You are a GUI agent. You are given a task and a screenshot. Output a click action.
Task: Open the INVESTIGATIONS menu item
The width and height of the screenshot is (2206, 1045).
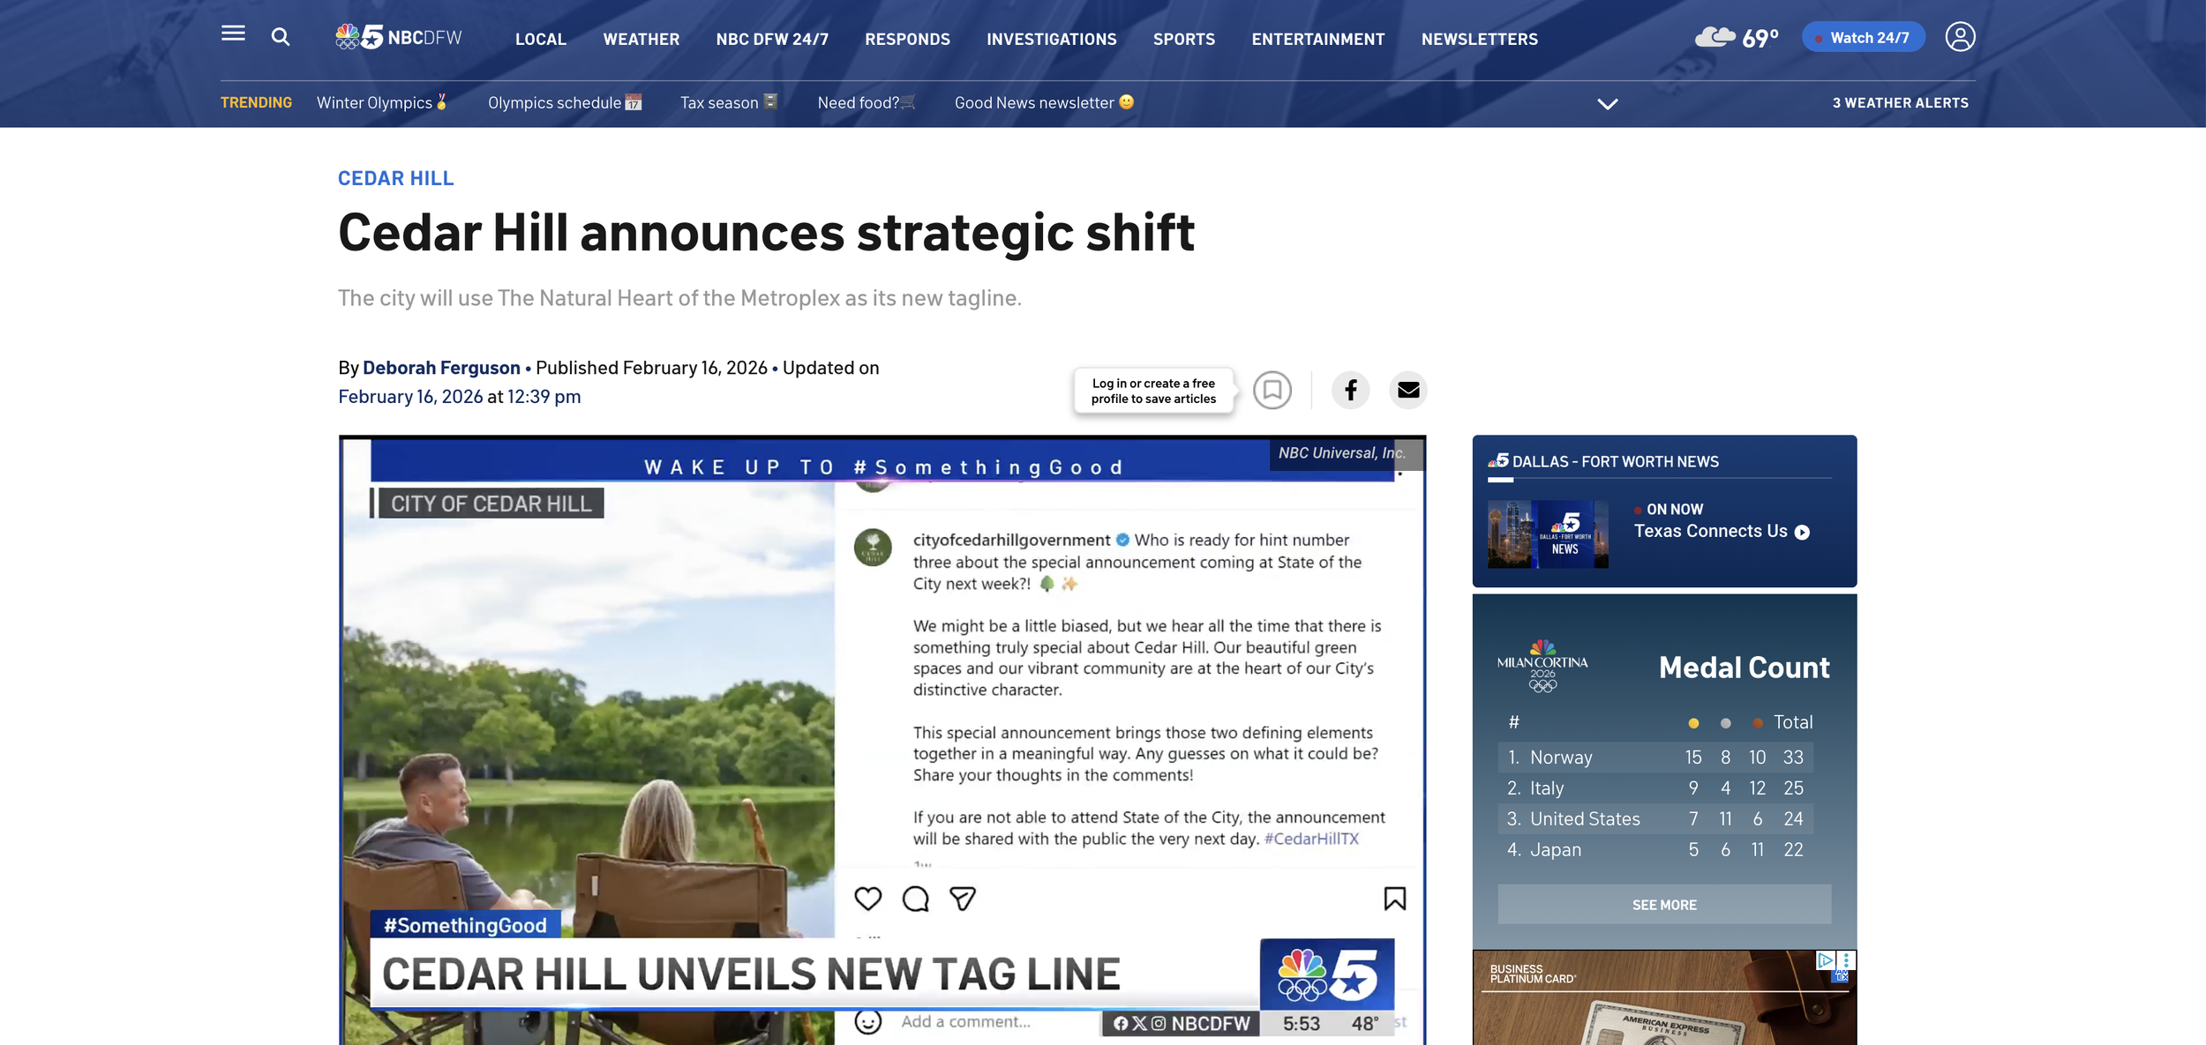pos(1051,39)
